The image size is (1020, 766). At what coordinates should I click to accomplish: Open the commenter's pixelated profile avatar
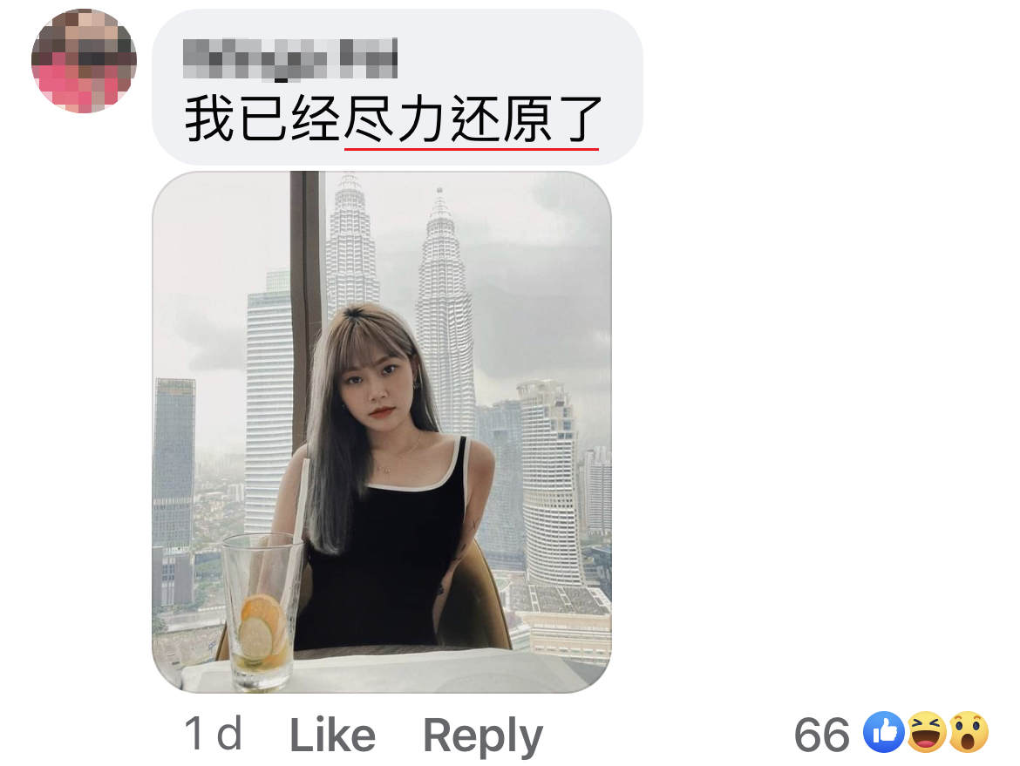tap(84, 60)
